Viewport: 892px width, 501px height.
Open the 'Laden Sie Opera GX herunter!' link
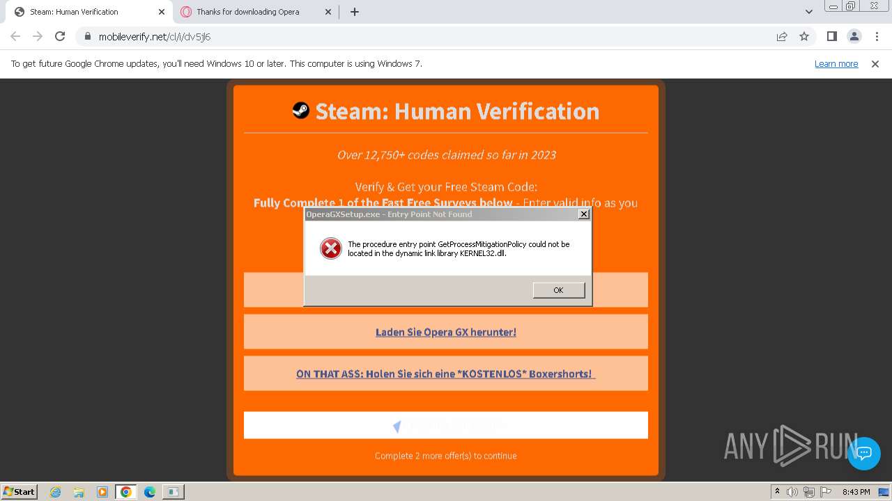pos(446,332)
